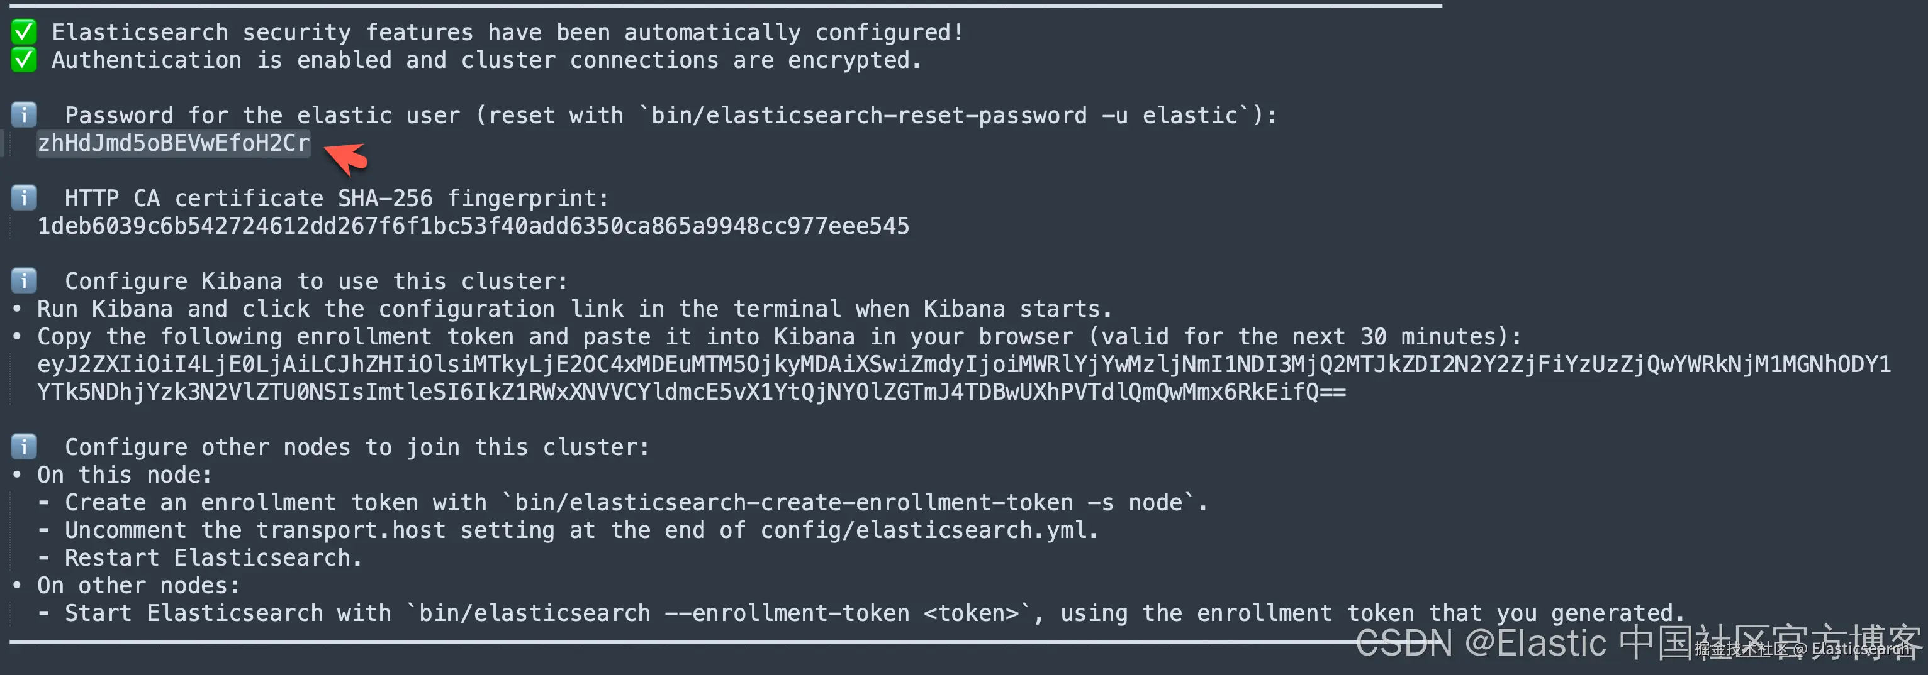This screenshot has width=1928, height=675.
Task: Click the info icon beside Configure Kibana
Action: point(23,281)
